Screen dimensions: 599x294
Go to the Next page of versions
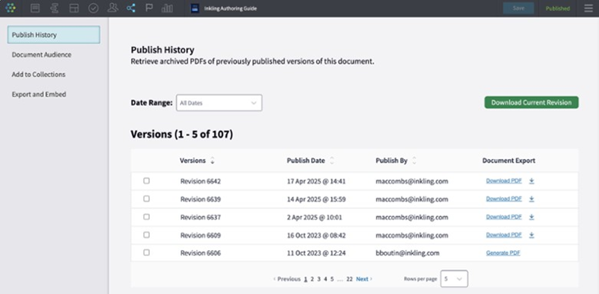pos(364,279)
